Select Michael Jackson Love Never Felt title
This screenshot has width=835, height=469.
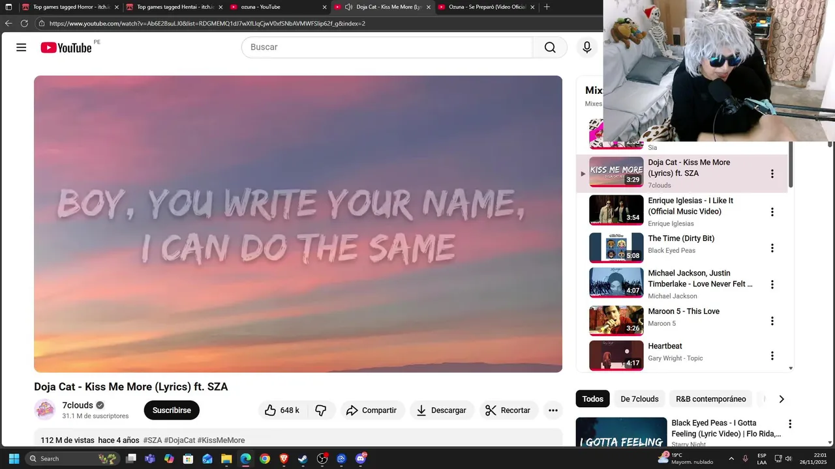click(x=700, y=278)
